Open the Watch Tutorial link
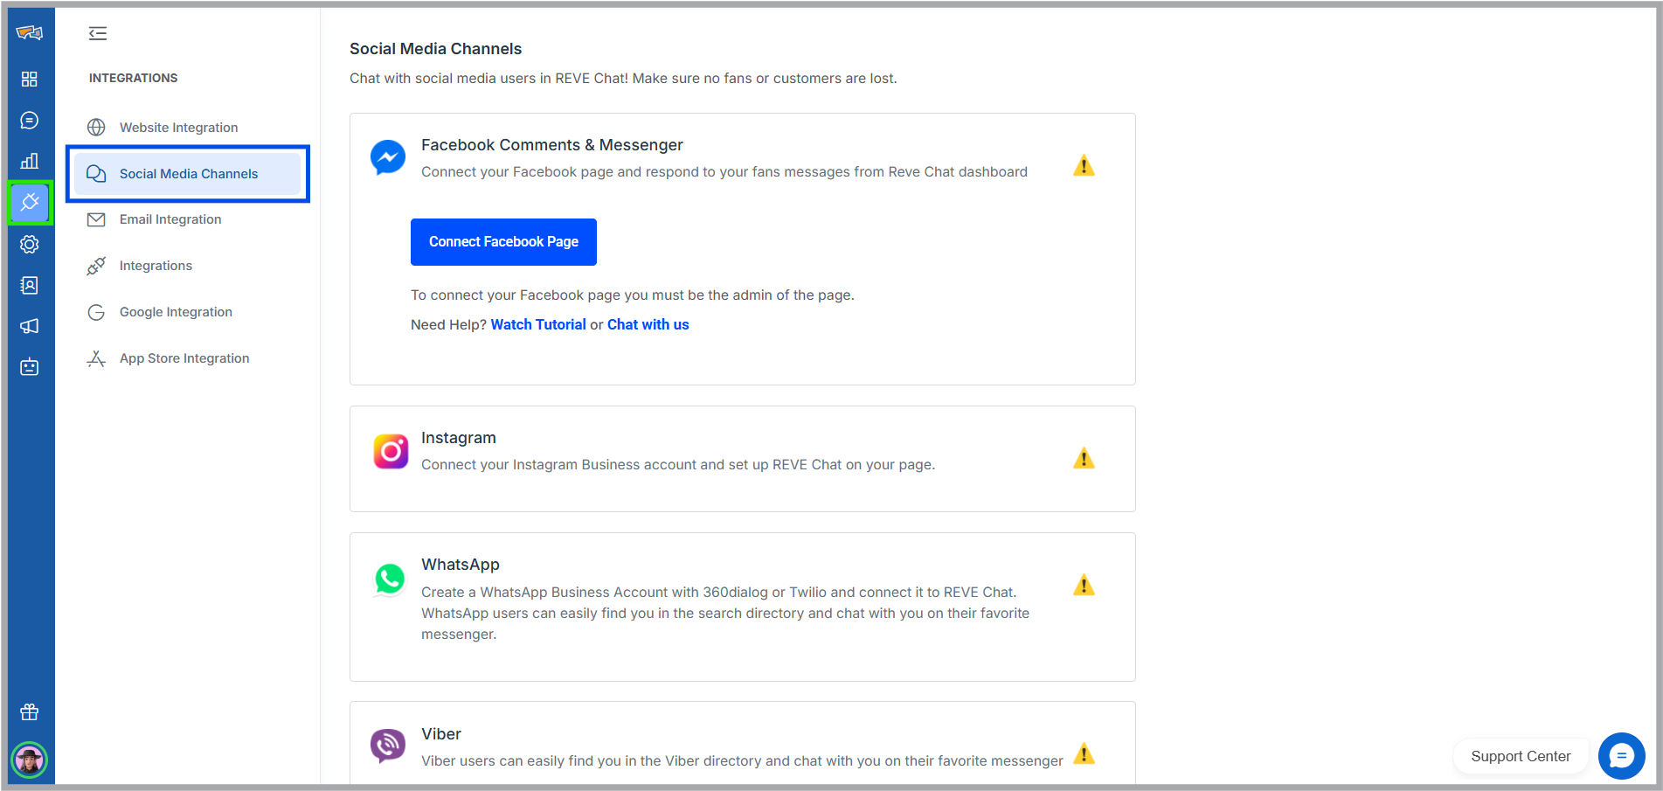 538,324
